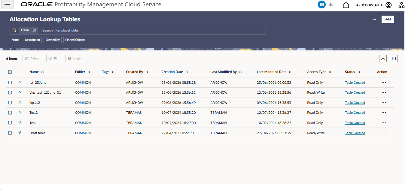The image size is (405, 190).
Task: Click the pin icon for Lkp_test_12June_01
Action: (x=20, y=92)
